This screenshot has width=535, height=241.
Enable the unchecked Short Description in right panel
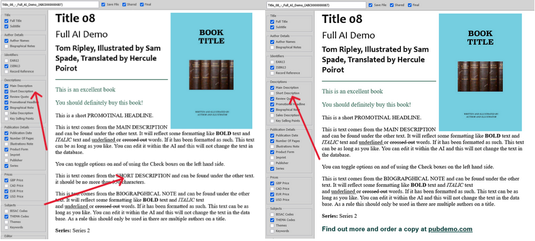272,93
